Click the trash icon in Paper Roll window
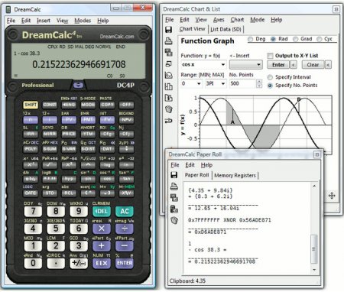This screenshot has width=344, height=292. tap(174, 220)
